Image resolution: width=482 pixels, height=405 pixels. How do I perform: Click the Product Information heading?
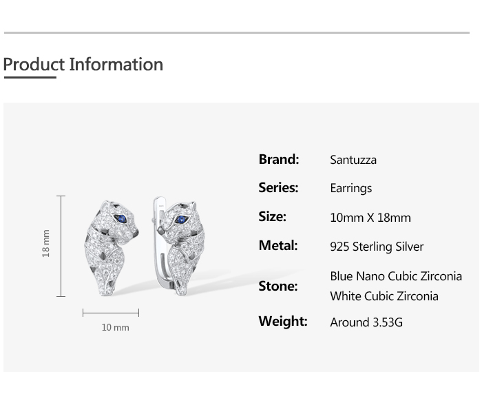coord(83,65)
